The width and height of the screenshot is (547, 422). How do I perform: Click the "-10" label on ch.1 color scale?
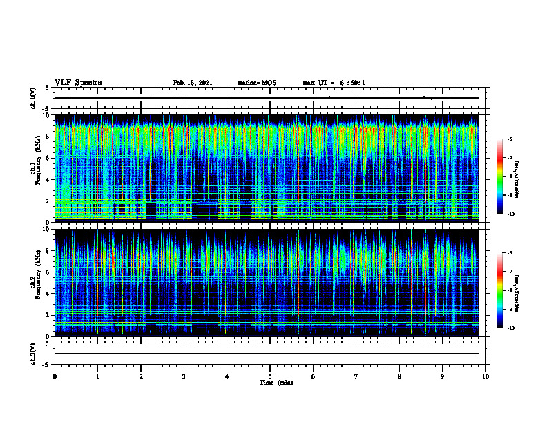[x=510, y=214]
